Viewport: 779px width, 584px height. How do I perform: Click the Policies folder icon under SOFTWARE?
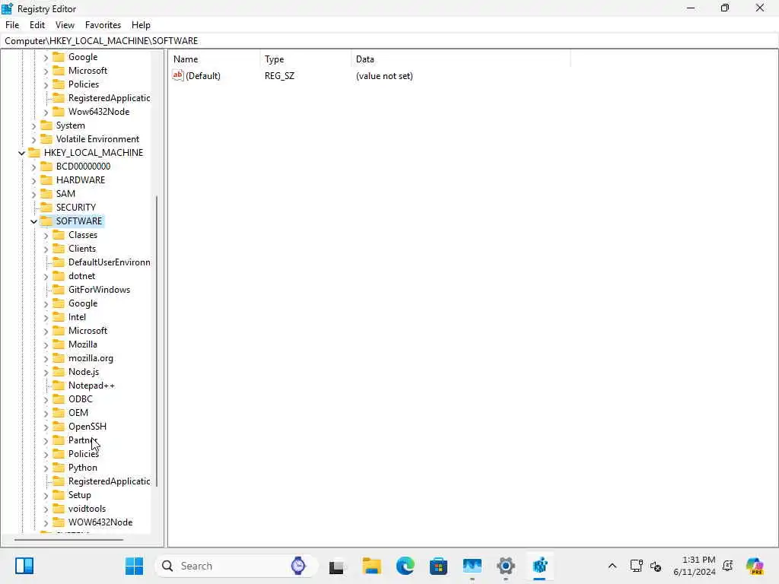[x=59, y=454]
